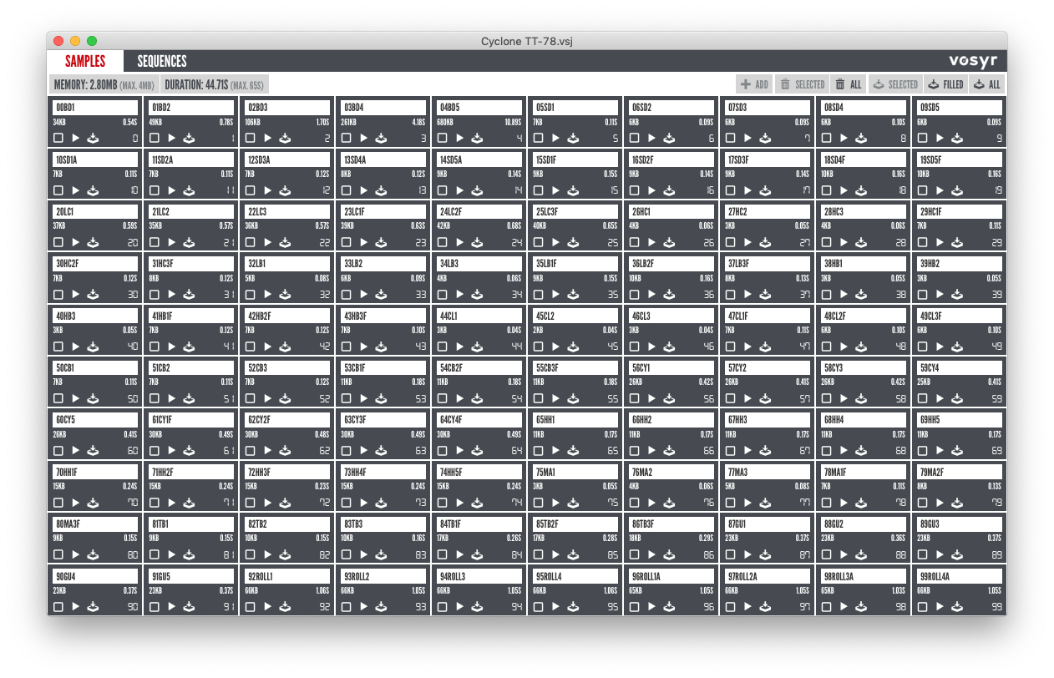Edit the 27HC2 sample name field
1054x678 pixels.
767,212
